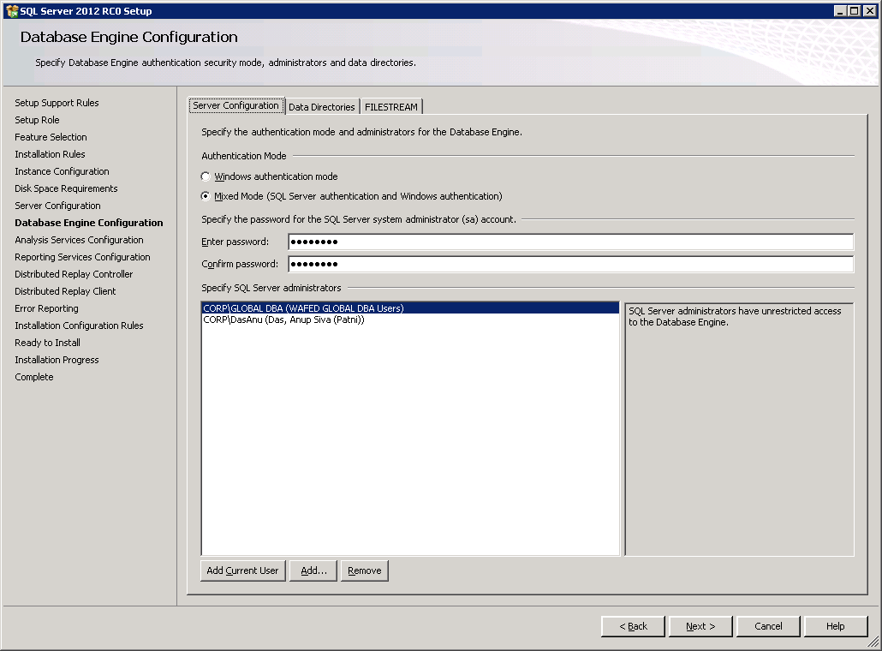Switch to the Data Directories tab
The height and width of the screenshot is (651, 882).
pos(321,107)
